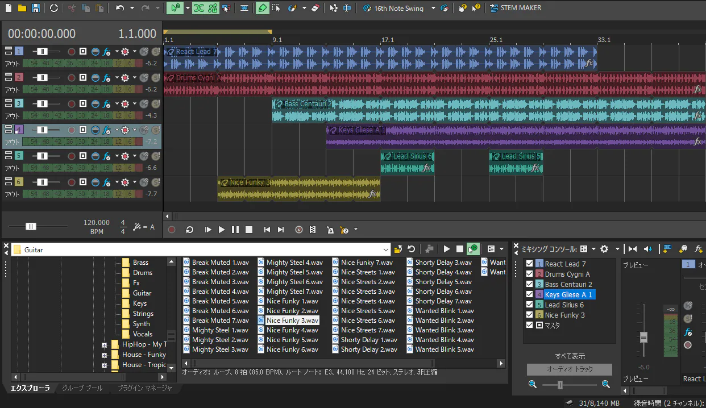Click the Record button in transport bar

172,230
